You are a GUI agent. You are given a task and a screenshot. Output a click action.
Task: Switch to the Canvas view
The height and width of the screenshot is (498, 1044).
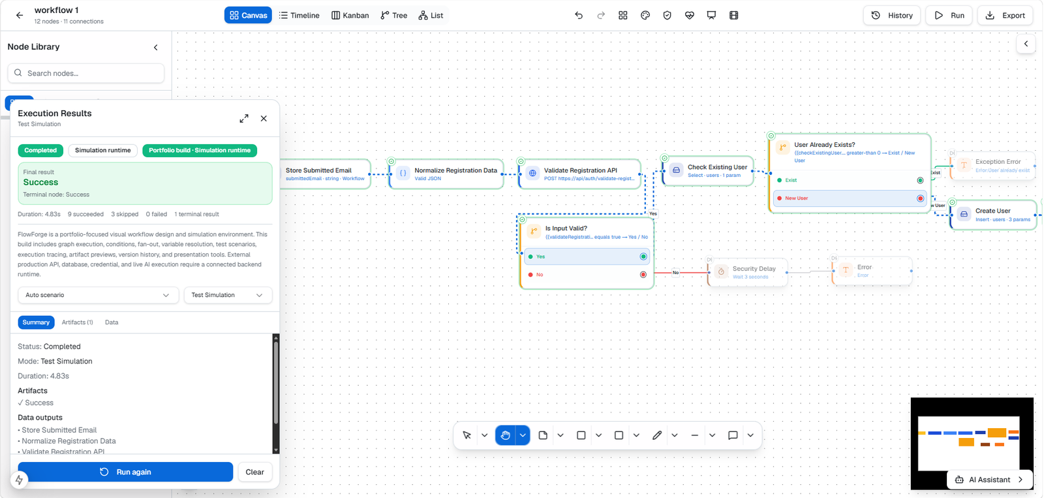[248, 15]
